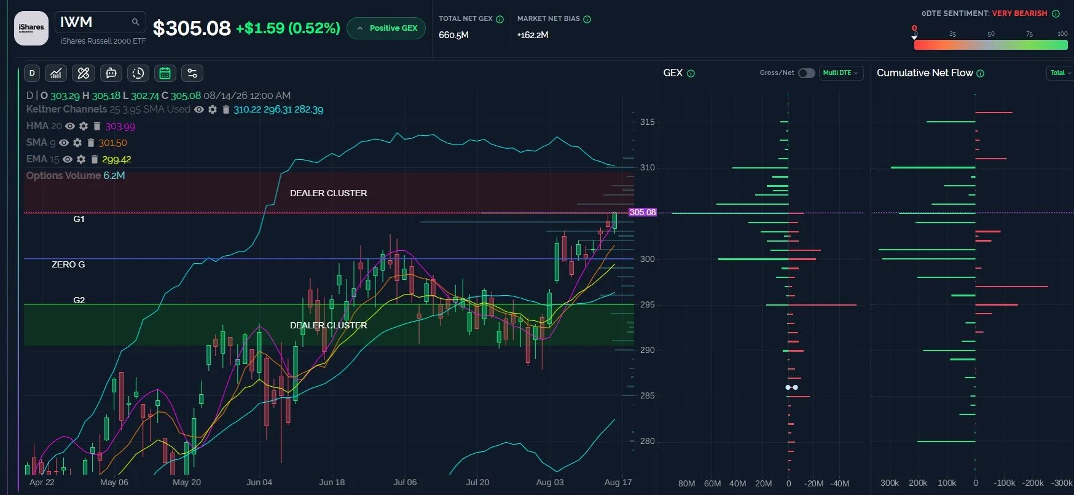Expand the Positive GEX pill

pos(386,28)
